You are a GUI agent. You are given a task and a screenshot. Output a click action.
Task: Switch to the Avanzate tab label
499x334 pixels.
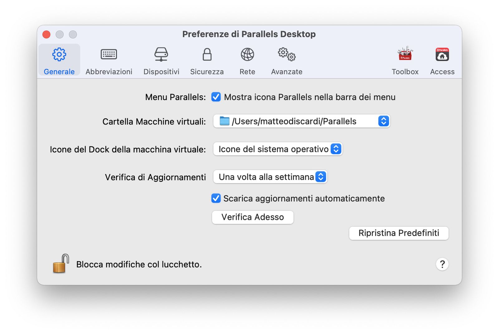(x=287, y=72)
